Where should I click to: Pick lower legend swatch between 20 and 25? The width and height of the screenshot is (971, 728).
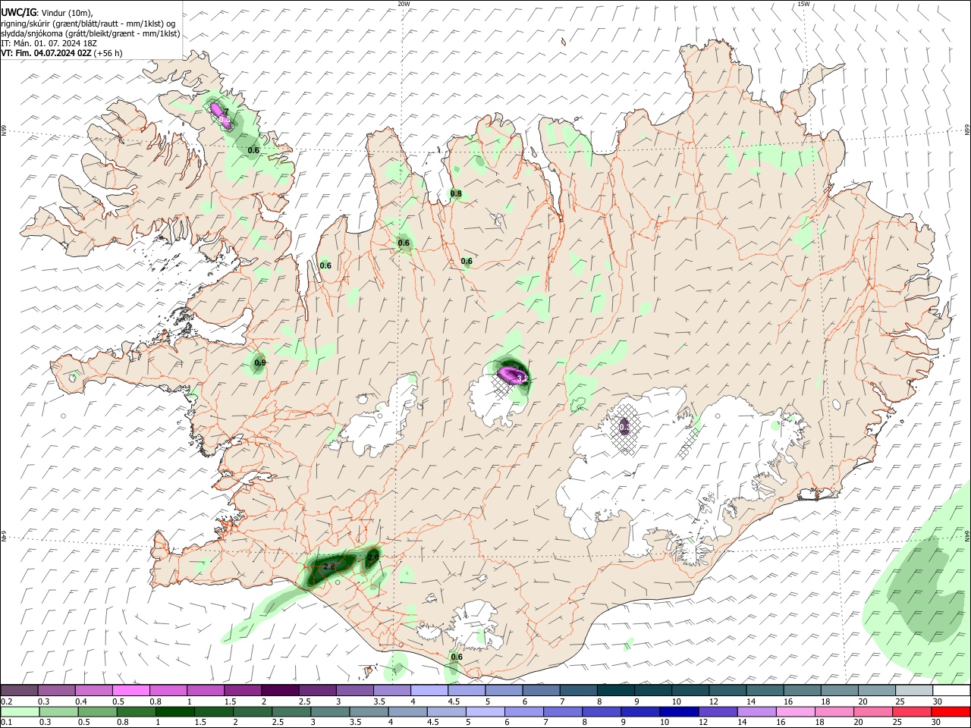click(873, 711)
